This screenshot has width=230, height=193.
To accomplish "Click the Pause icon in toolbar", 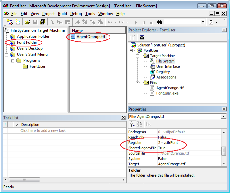I will [x=144, y=23].
